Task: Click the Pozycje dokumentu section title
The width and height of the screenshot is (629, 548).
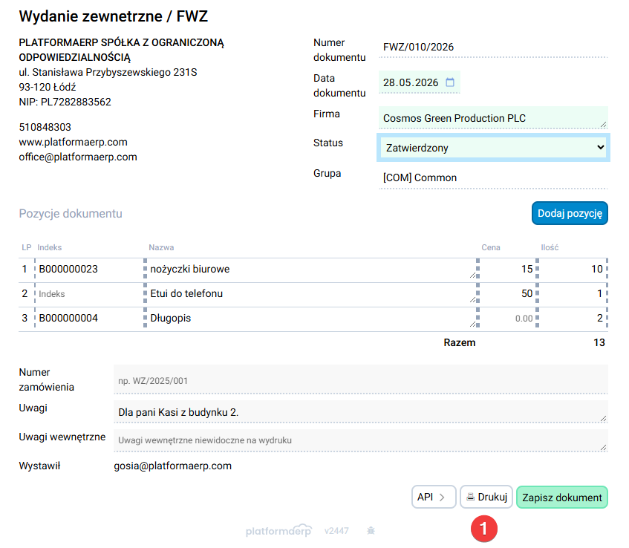Action: [71, 213]
